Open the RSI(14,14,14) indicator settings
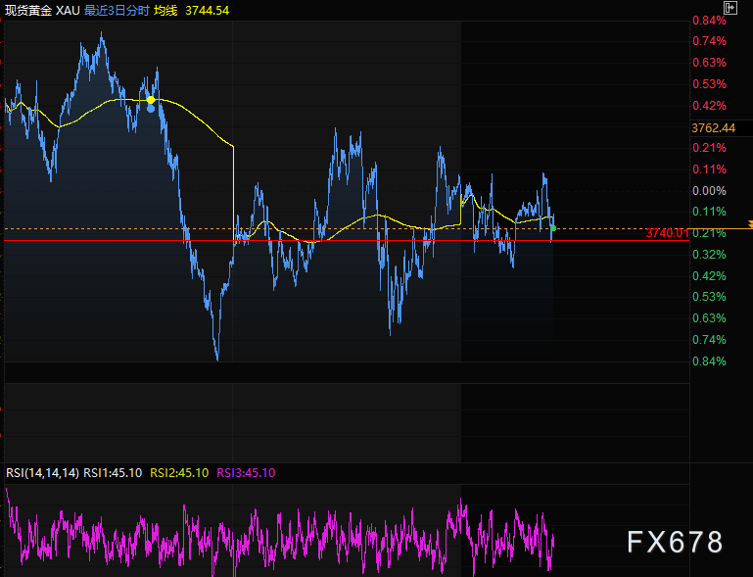 pos(42,472)
